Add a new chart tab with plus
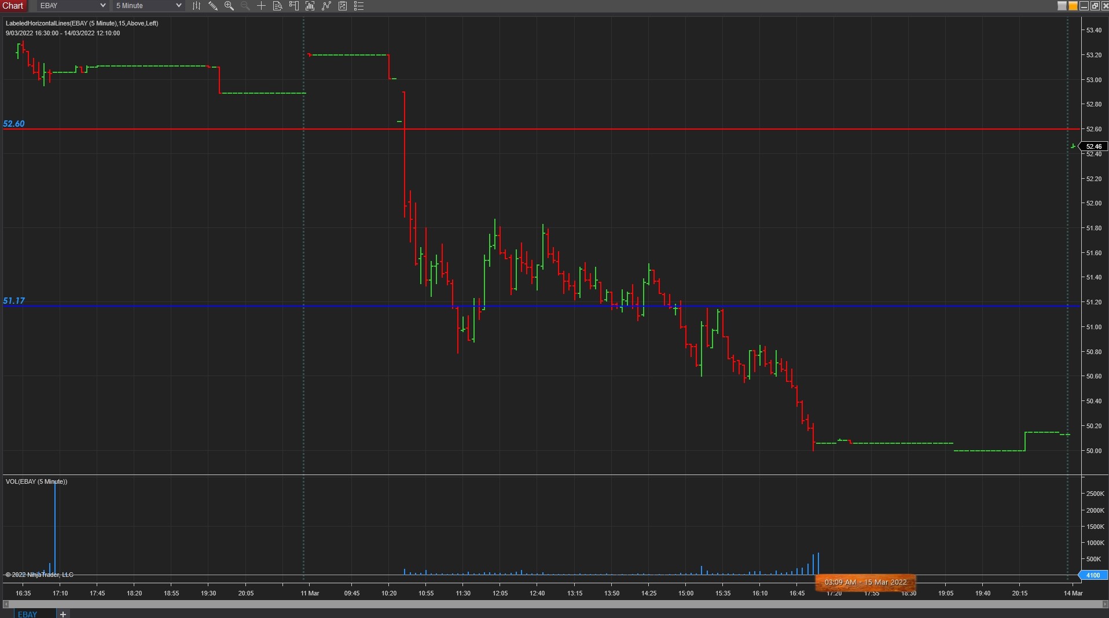Viewport: 1109px width, 618px height. pos(63,614)
